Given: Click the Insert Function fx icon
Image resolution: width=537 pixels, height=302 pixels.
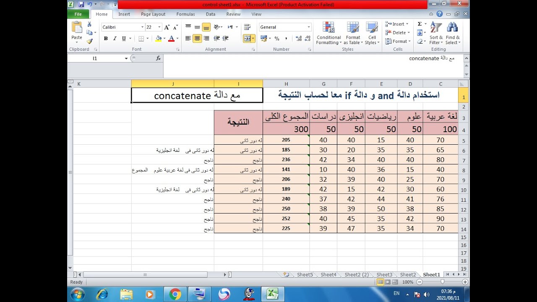Looking at the screenshot, I should click(158, 58).
